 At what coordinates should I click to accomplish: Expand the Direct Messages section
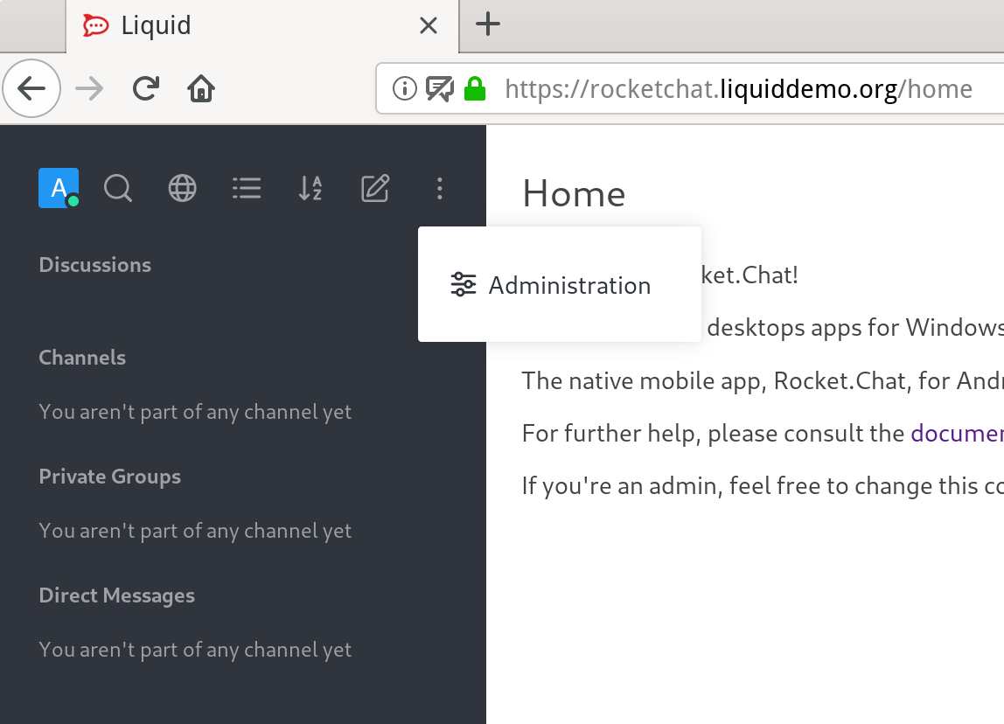(x=116, y=595)
